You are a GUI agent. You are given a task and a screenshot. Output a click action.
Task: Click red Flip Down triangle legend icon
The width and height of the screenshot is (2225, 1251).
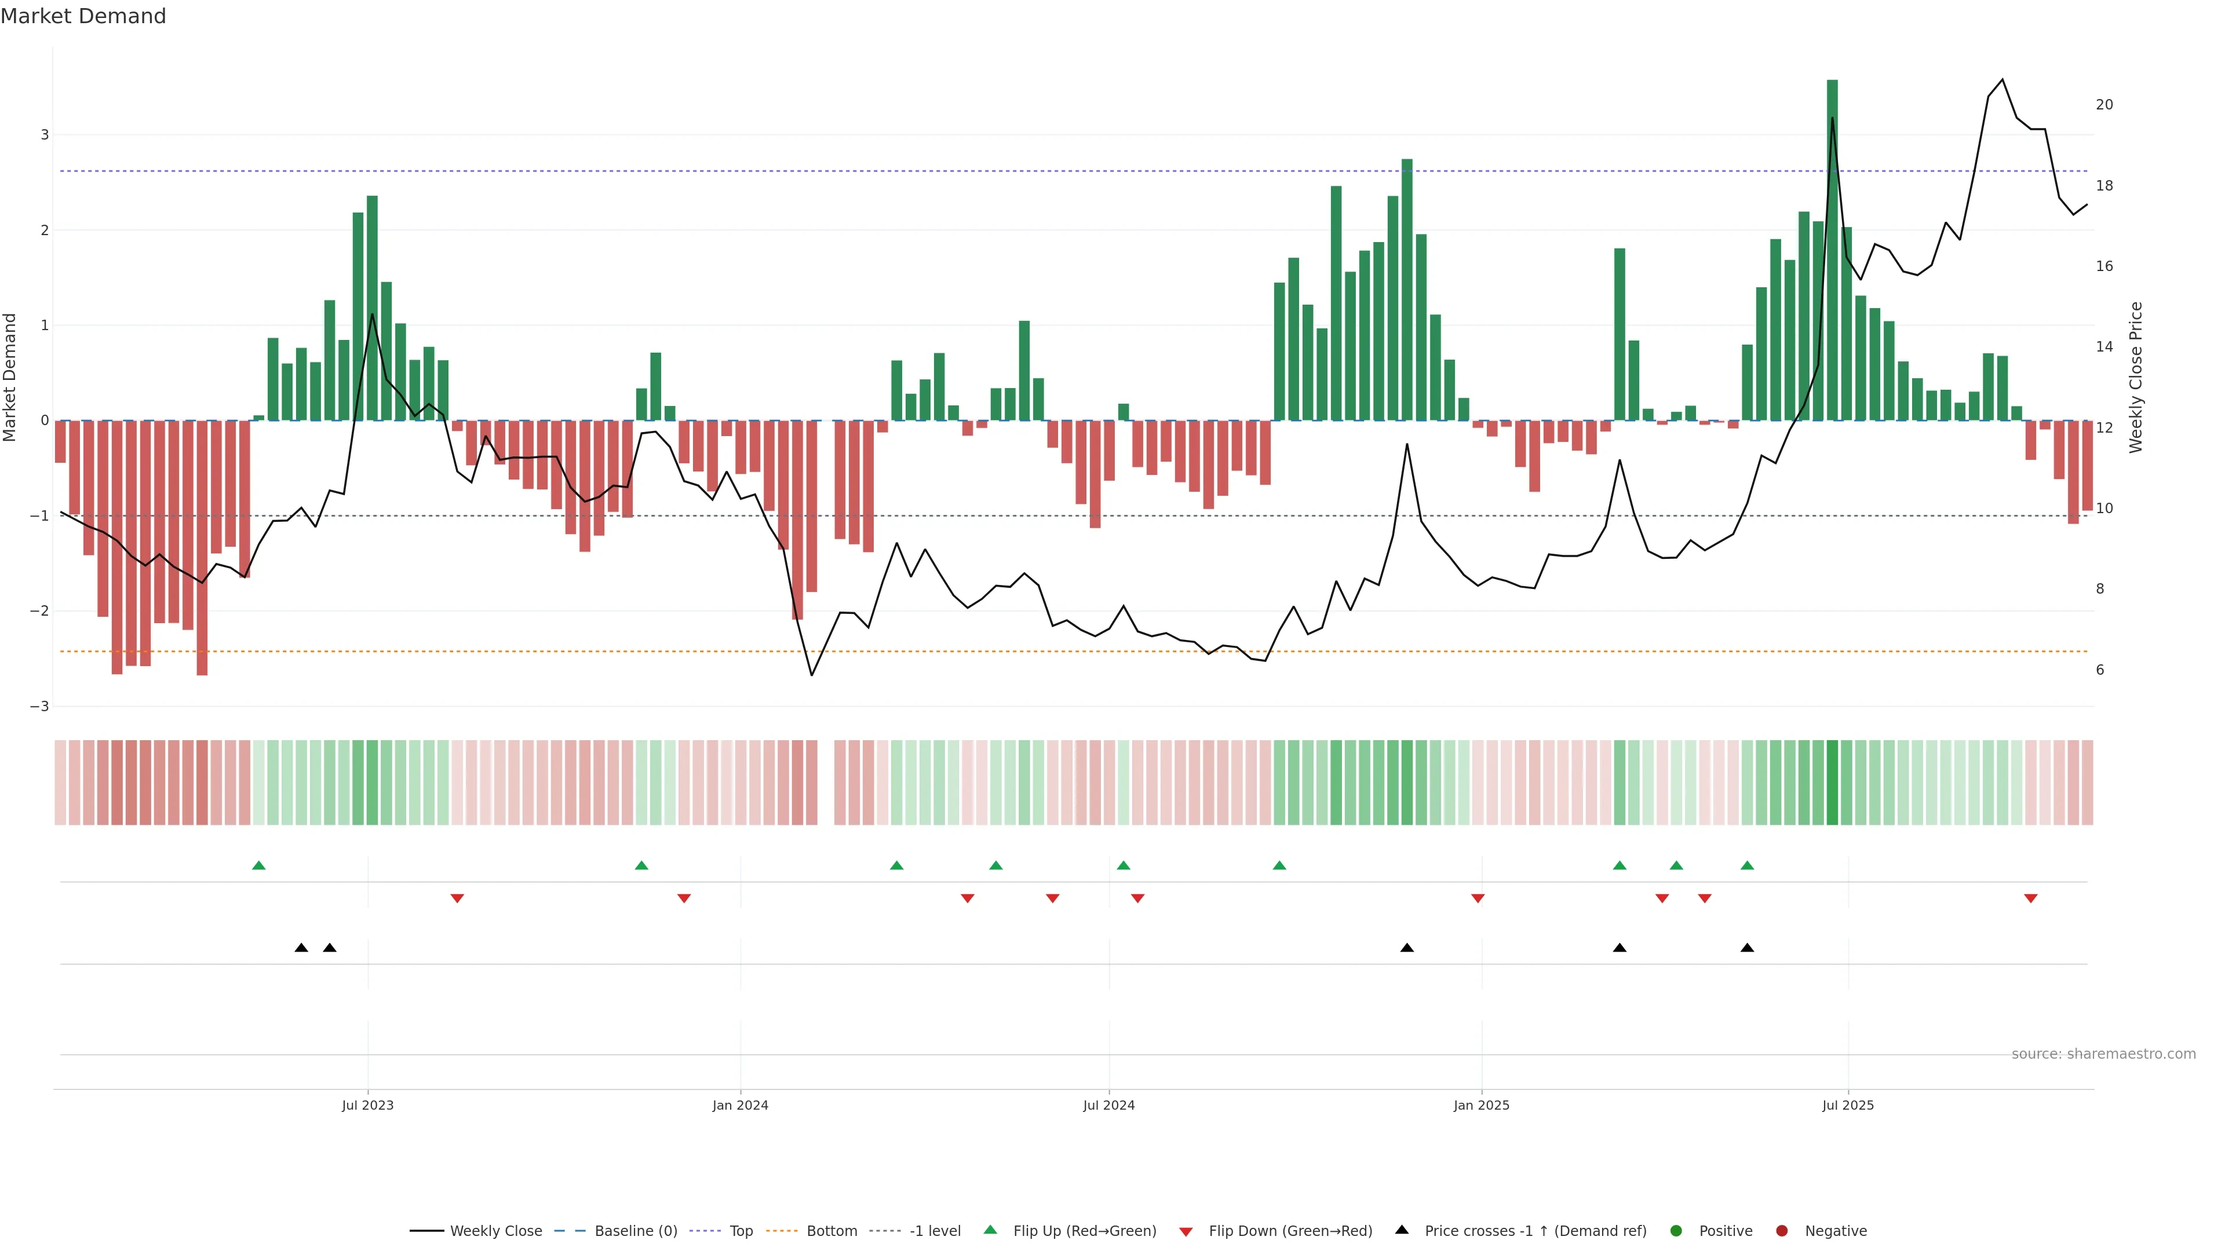point(1186,1231)
